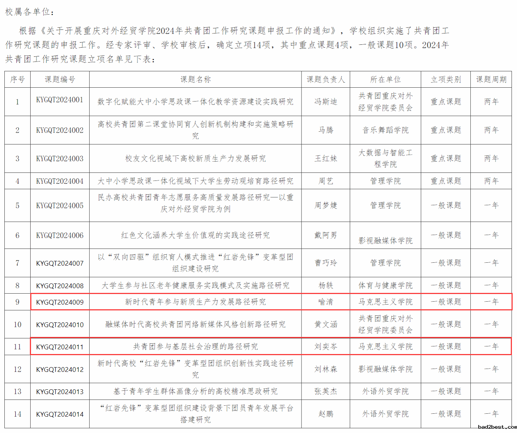Click the 课题负责人 column header

[326, 79]
